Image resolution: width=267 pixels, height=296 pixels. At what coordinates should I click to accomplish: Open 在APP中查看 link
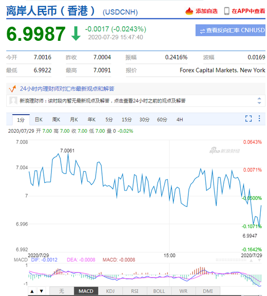(249, 11)
